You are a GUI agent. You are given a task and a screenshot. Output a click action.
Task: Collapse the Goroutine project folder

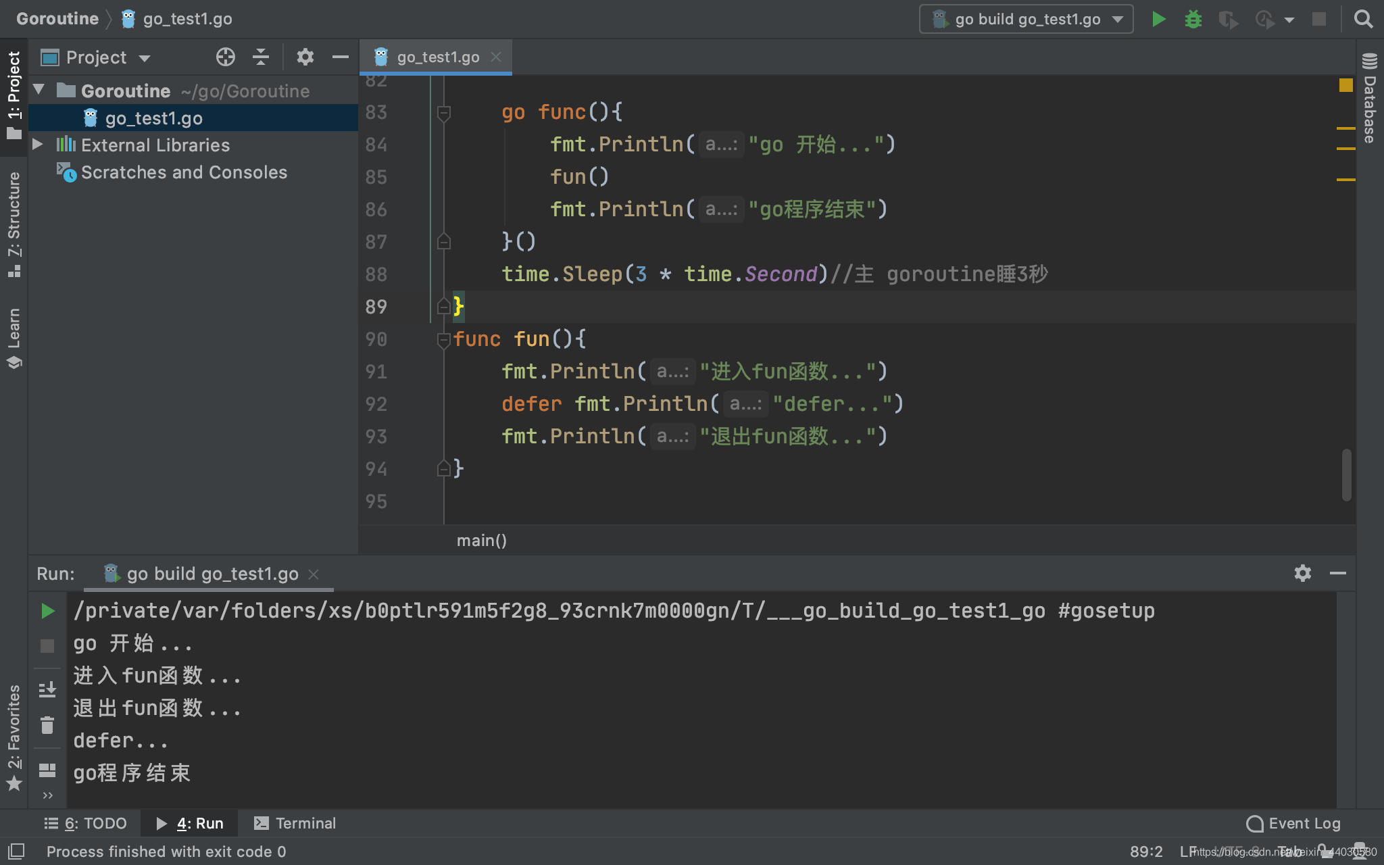click(39, 90)
